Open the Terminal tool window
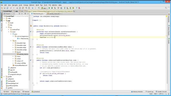The width and height of the screenshot is (171, 96). click(26, 92)
